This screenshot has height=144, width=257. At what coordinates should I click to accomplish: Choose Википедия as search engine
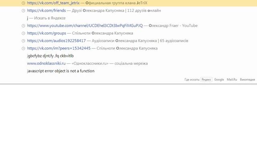click(x=247, y=80)
